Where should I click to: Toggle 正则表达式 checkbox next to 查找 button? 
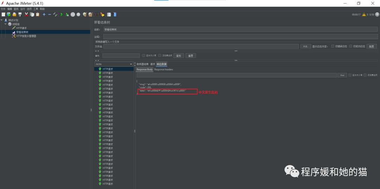[160, 55]
